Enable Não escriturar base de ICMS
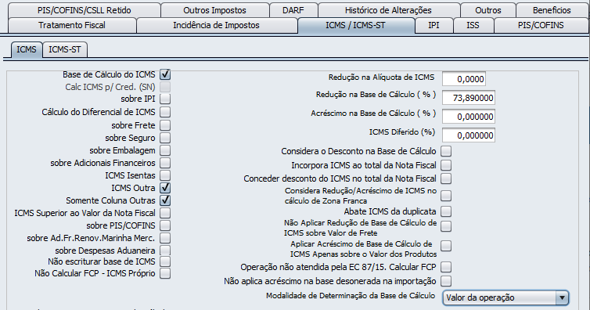Viewport: 590px width, 310px height. 165,261
